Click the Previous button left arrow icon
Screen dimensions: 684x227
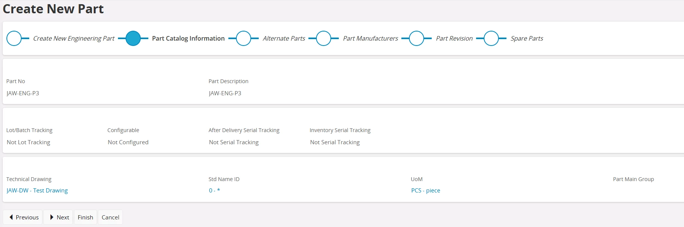click(x=11, y=217)
